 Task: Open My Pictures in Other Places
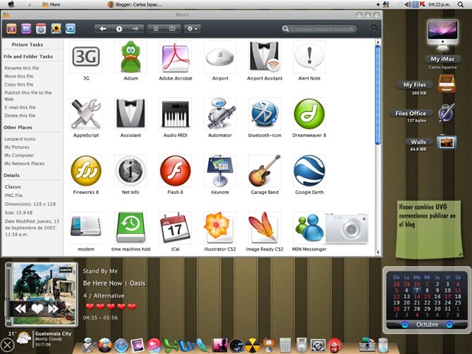(x=17, y=147)
